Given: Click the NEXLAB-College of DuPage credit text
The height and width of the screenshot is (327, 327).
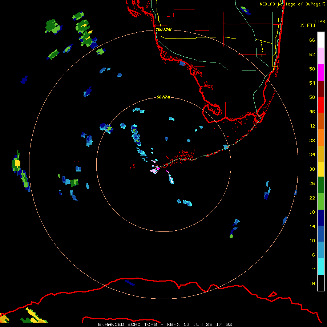Looking at the screenshot, I should pyautogui.click(x=292, y=4).
